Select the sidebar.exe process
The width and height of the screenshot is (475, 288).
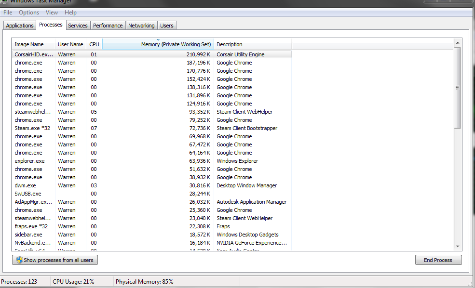coord(152,234)
